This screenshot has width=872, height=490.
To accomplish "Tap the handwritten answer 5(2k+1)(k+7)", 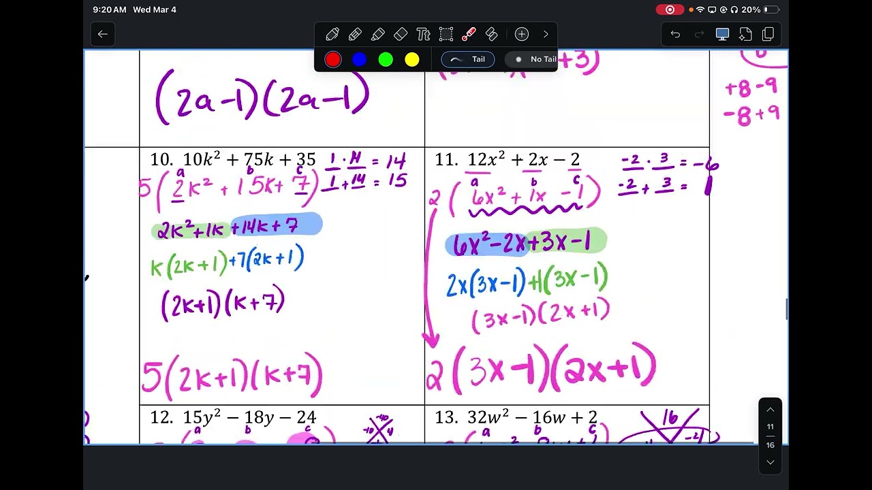I will (x=232, y=377).
